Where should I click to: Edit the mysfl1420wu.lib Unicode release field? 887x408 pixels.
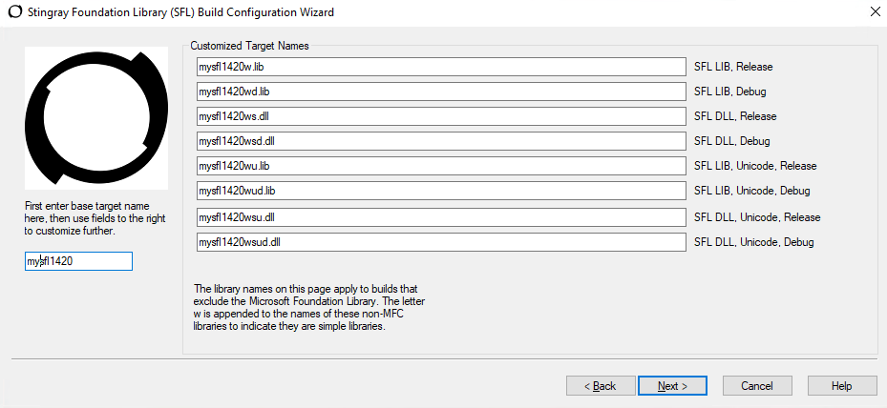point(441,166)
